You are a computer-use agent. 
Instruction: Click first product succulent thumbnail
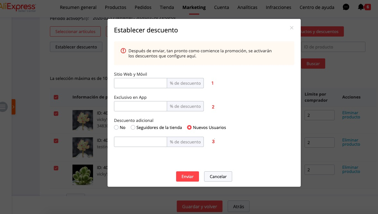[x=83, y=120]
